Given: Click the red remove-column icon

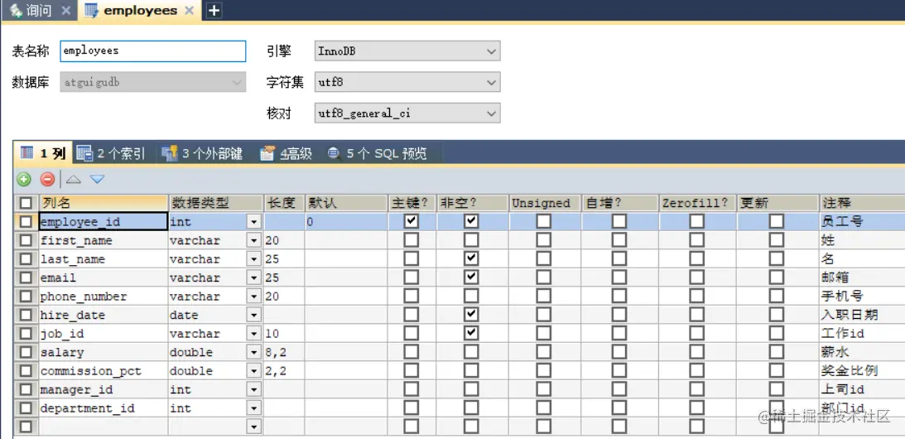Looking at the screenshot, I should [48, 179].
